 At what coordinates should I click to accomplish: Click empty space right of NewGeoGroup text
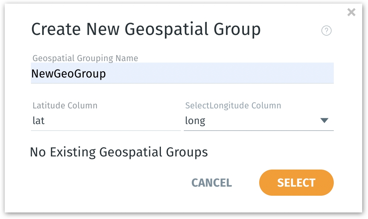tap(218, 74)
